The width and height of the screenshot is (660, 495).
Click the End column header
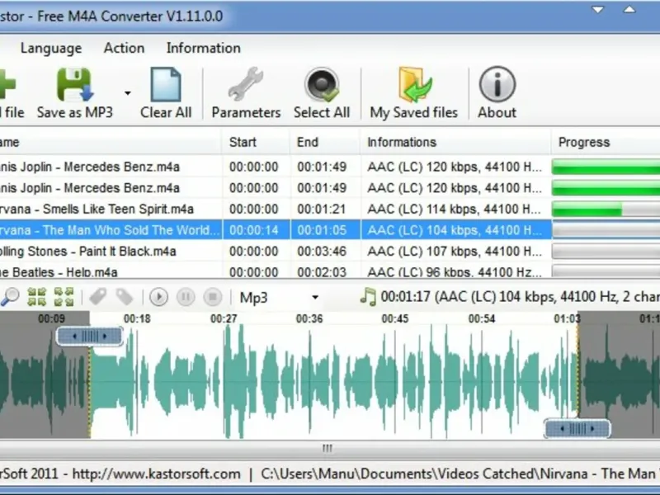[325, 142]
